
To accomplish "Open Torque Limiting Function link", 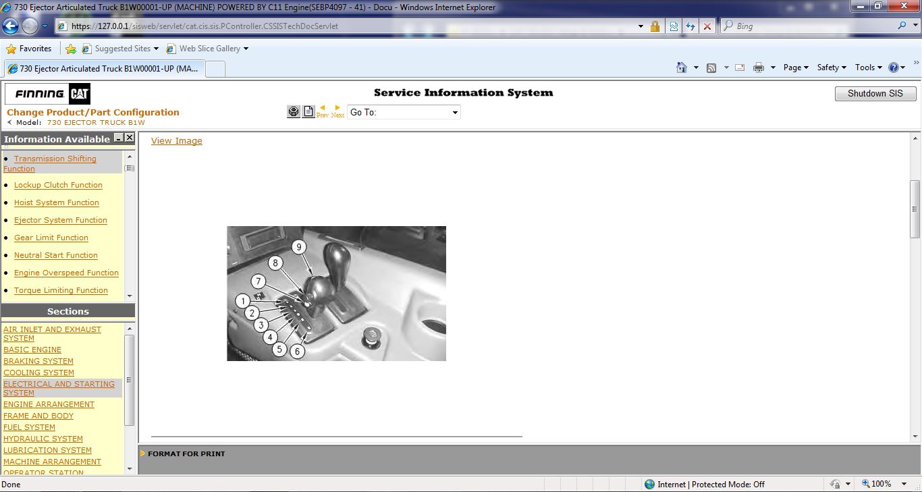I will (61, 290).
